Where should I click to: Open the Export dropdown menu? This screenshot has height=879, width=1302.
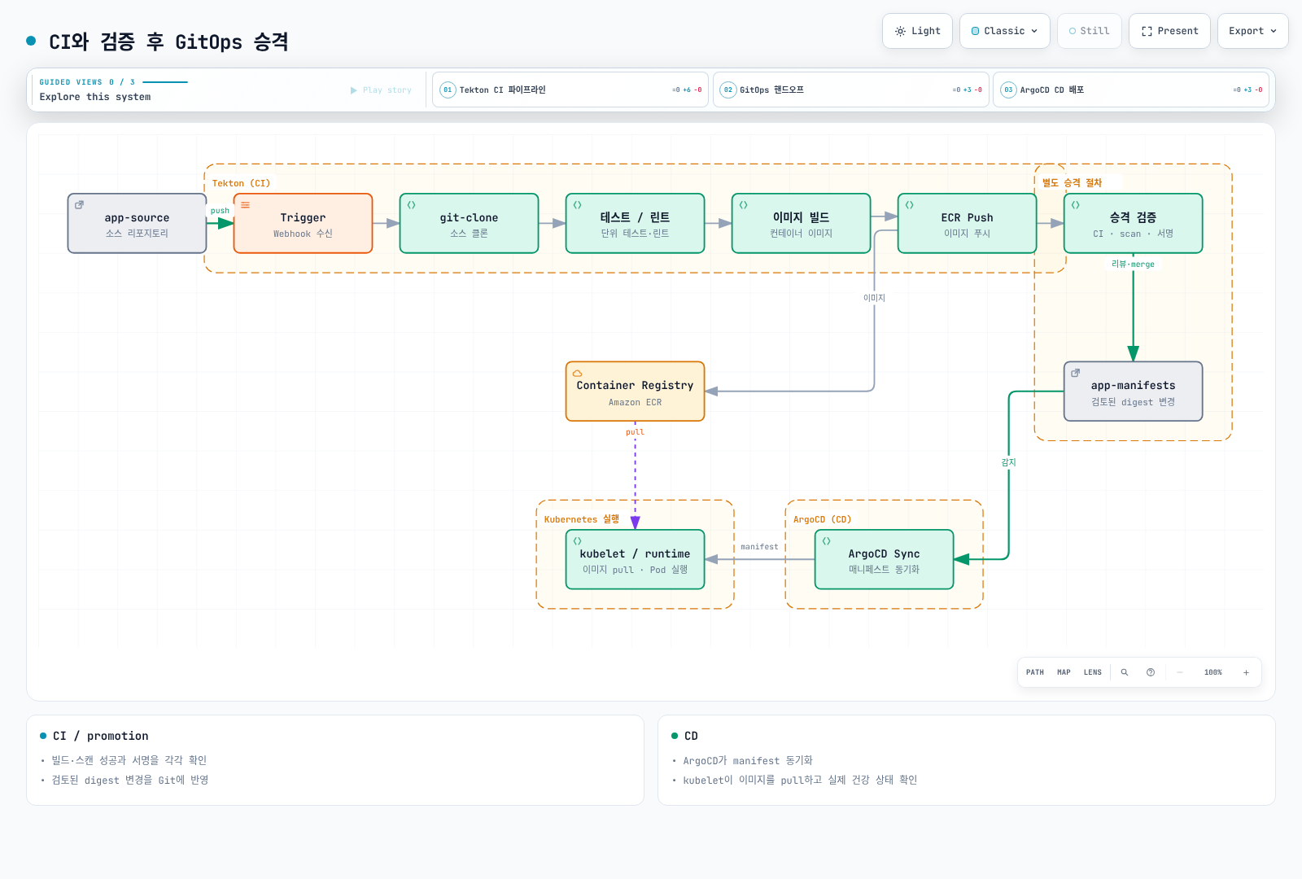click(x=1252, y=31)
